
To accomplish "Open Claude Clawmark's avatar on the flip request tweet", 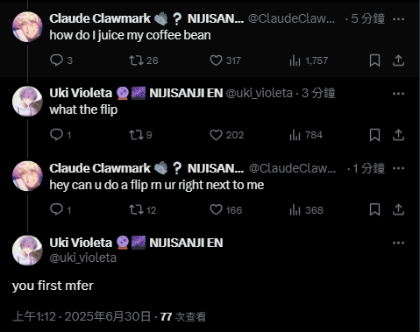I will (27, 176).
